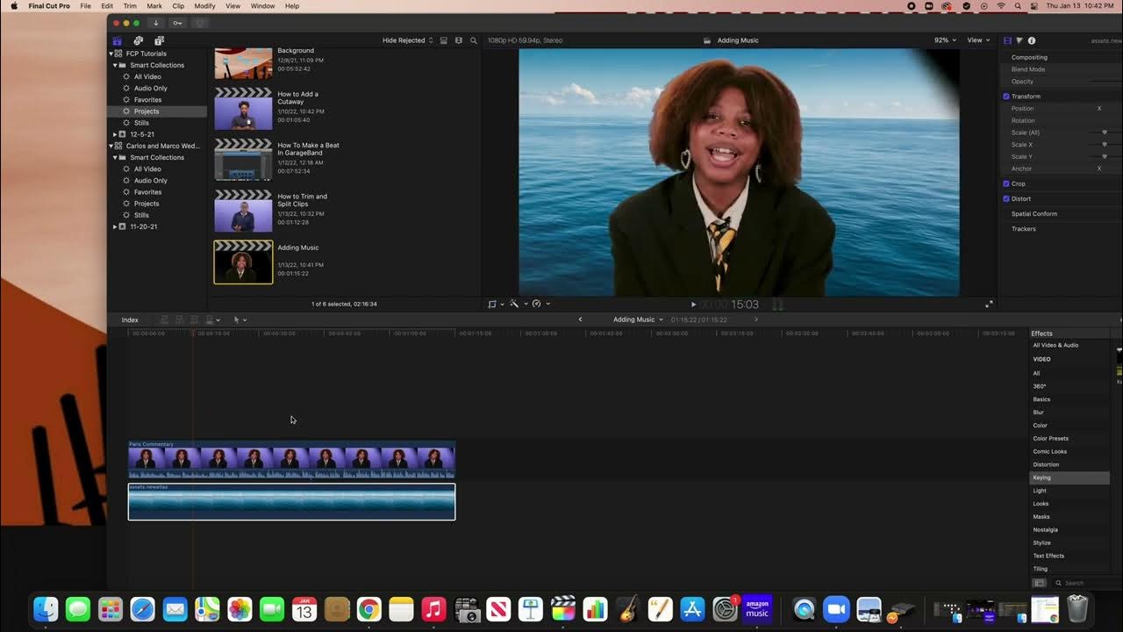Open the Modify menu
Viewport: 1123px width, 632px height.
pyautogui.click(x=204, y=6)
